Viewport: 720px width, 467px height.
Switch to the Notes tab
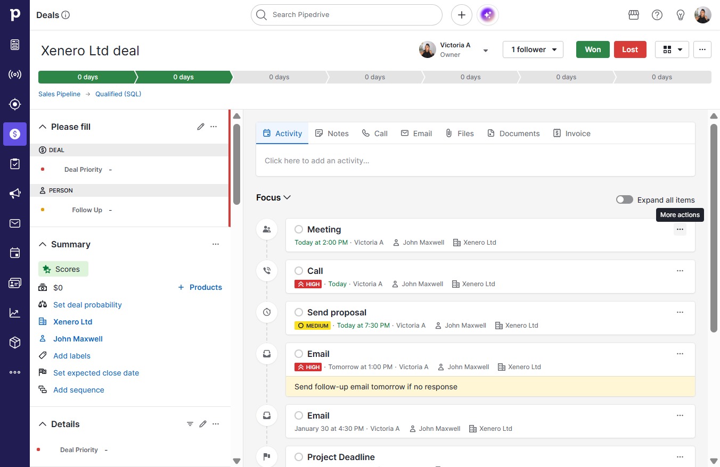pos(332,134)
